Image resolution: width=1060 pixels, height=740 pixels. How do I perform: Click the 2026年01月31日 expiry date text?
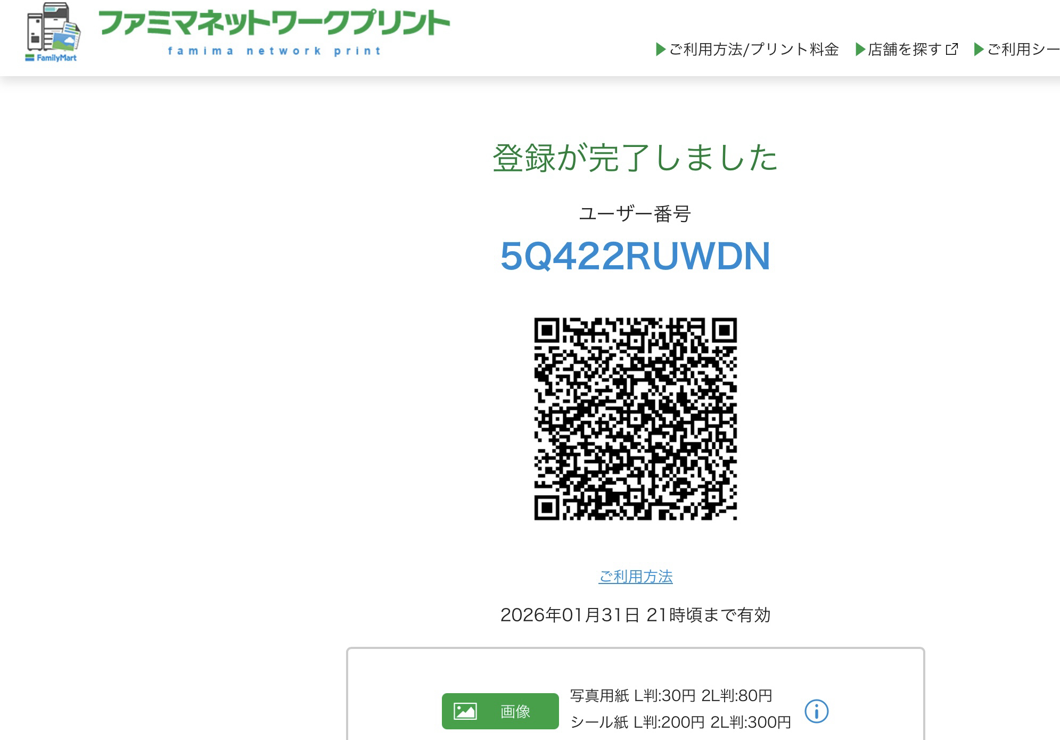[x=570, y=615]
